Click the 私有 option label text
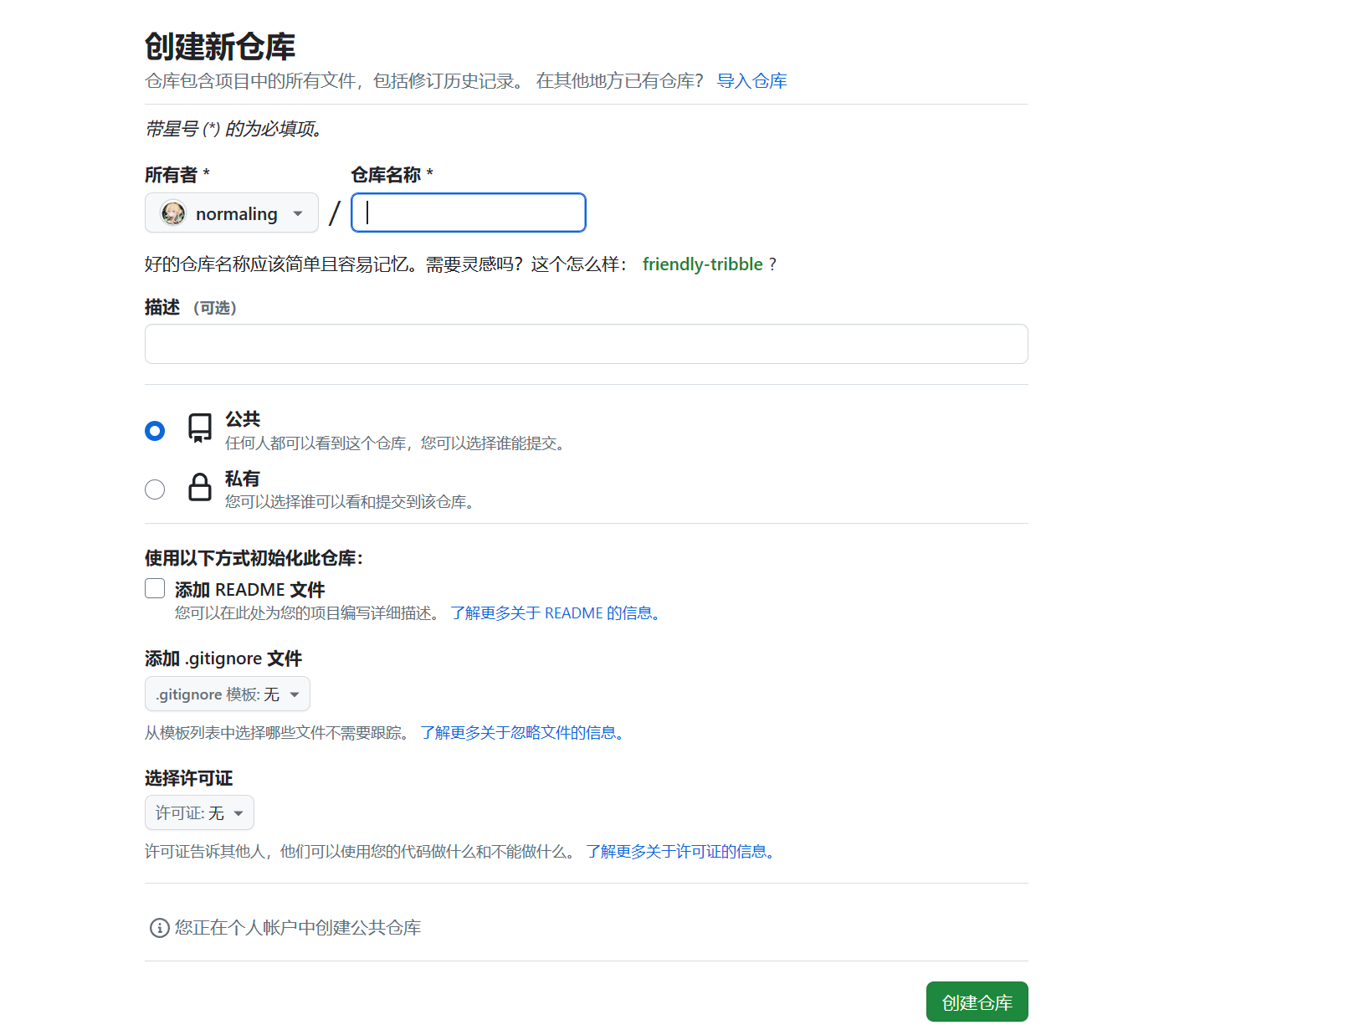The height and width of the screenshot is (1030, 1364). (242, 479)
